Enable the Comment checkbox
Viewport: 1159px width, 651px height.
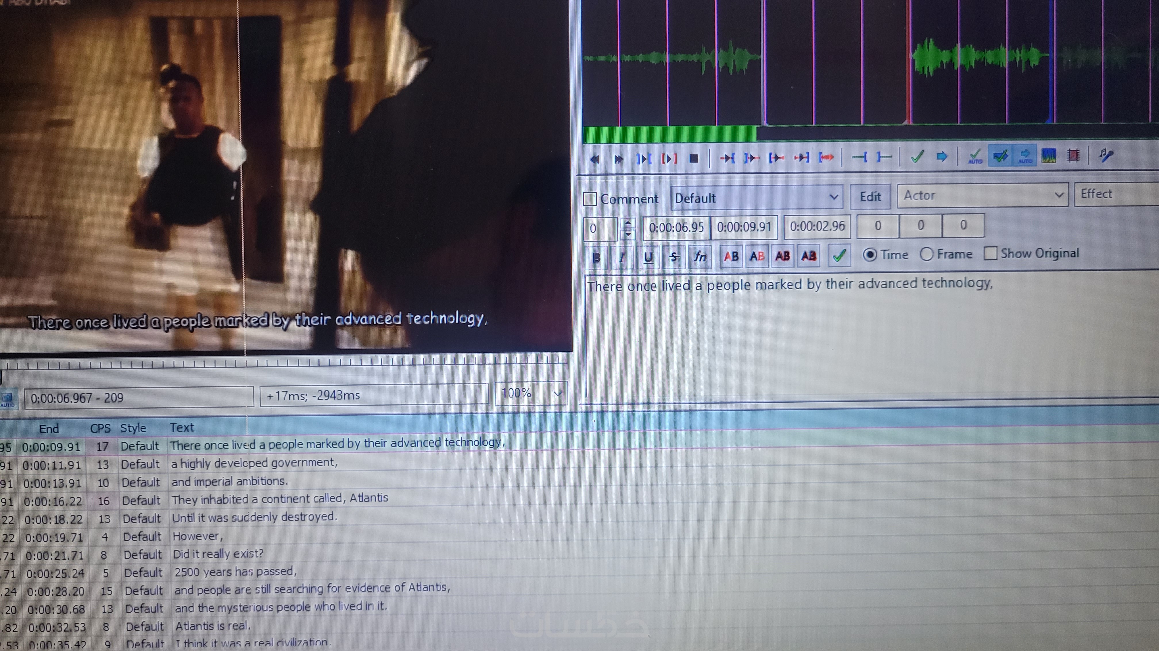[x=590, y=199]
